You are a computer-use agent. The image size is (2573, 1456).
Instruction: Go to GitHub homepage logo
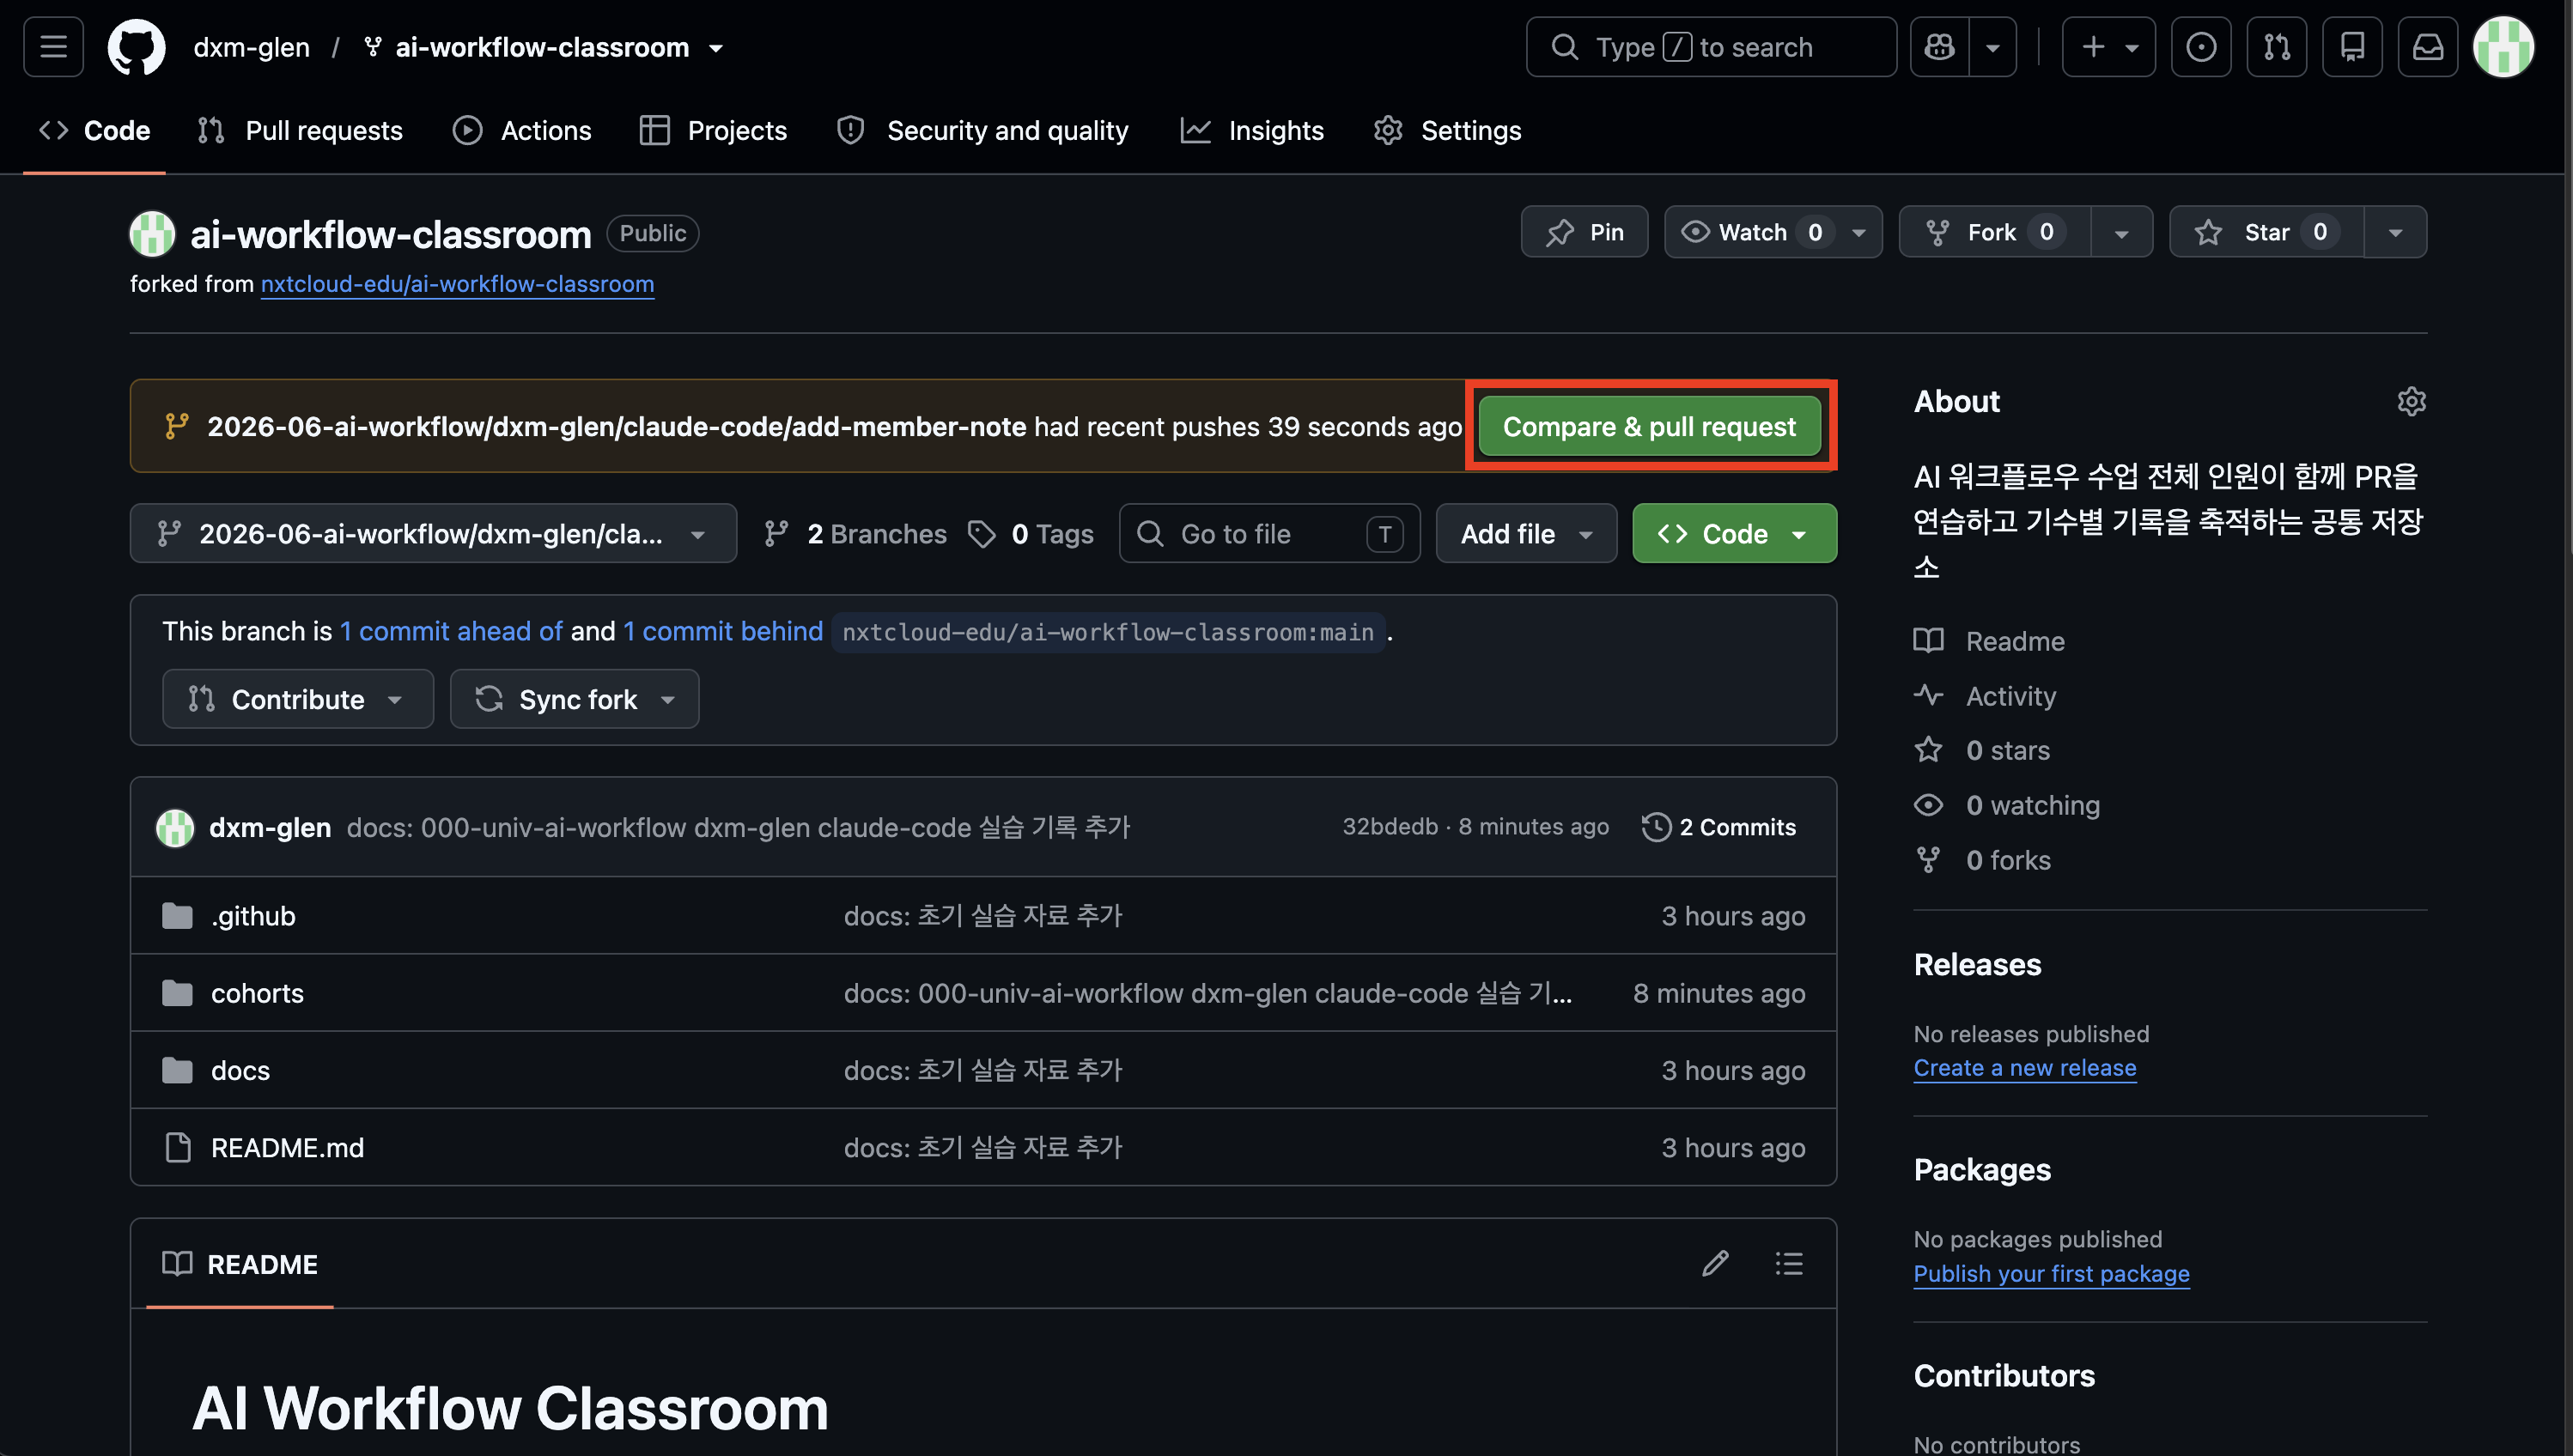(x=136, y=47)
